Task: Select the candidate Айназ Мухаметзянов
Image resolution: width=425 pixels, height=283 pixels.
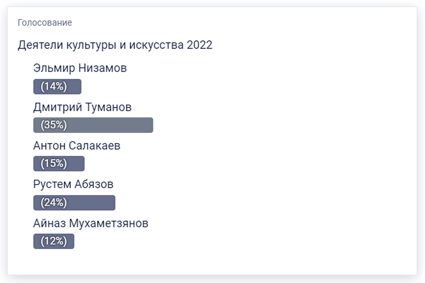Action: point(90,223)
